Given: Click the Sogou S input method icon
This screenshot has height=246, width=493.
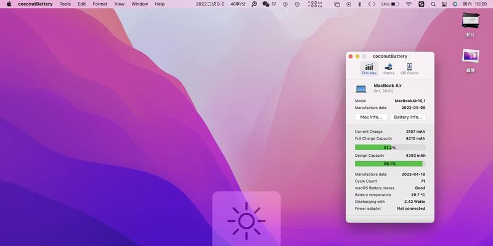Looking at the screenshot, I should (x=422, y=4).
